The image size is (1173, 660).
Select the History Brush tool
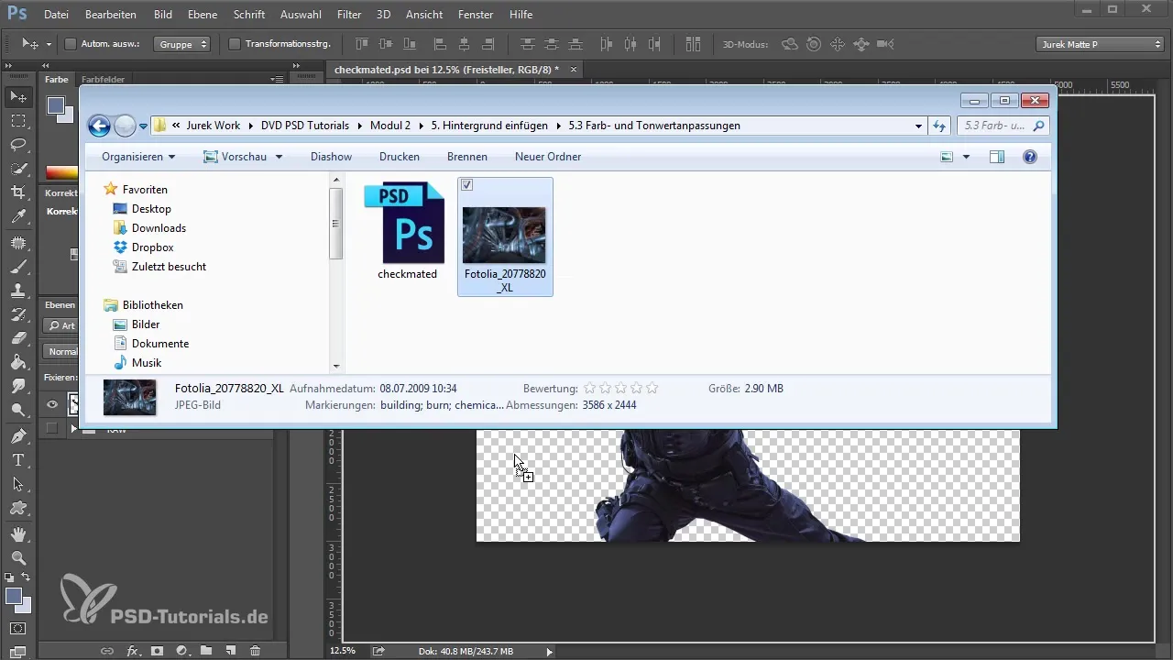point(18,315)
